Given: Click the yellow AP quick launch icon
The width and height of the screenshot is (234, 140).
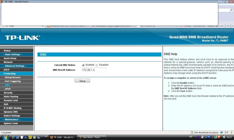Looking at the screenshot, I should pyautogui.click(x=30, y=137).
